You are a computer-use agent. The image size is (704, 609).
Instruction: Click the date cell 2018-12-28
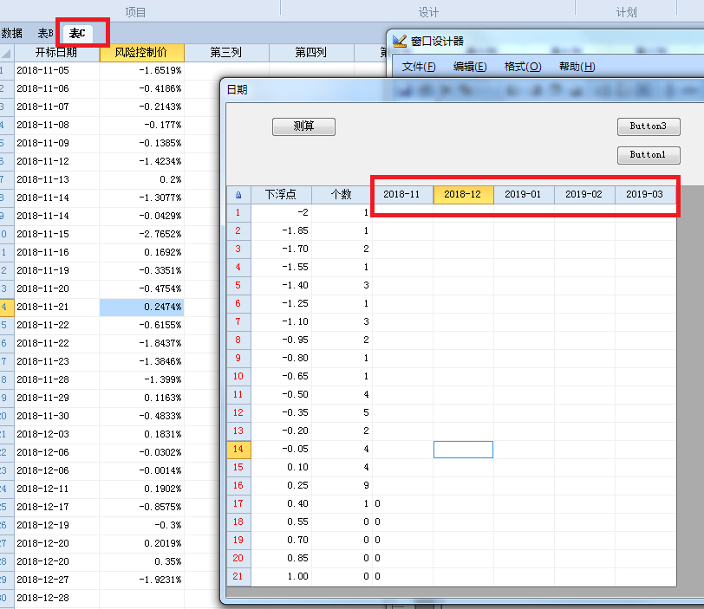click(x=56, y=599)
